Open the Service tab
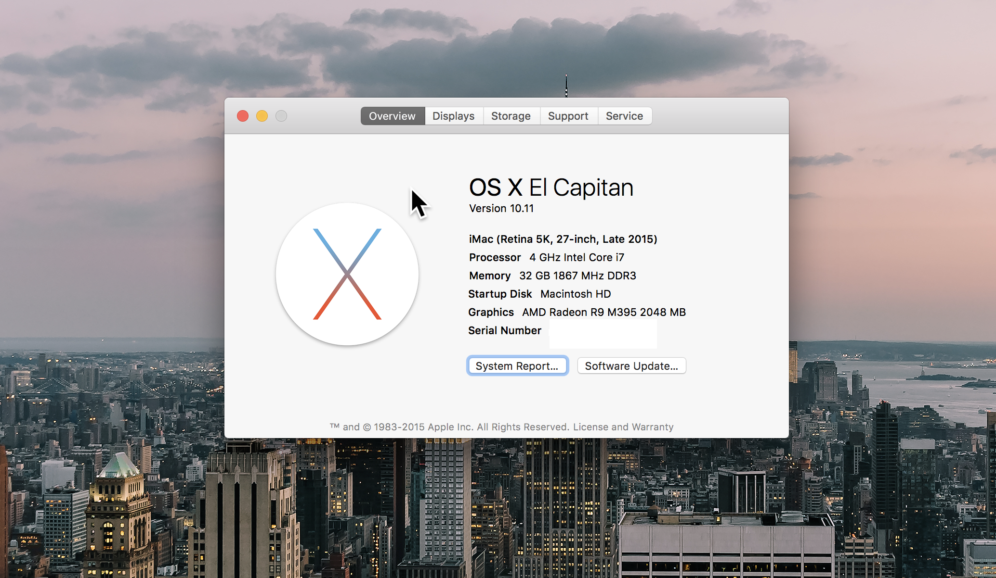This screenshot has width=996, height=578. click(x=625, y=116)
